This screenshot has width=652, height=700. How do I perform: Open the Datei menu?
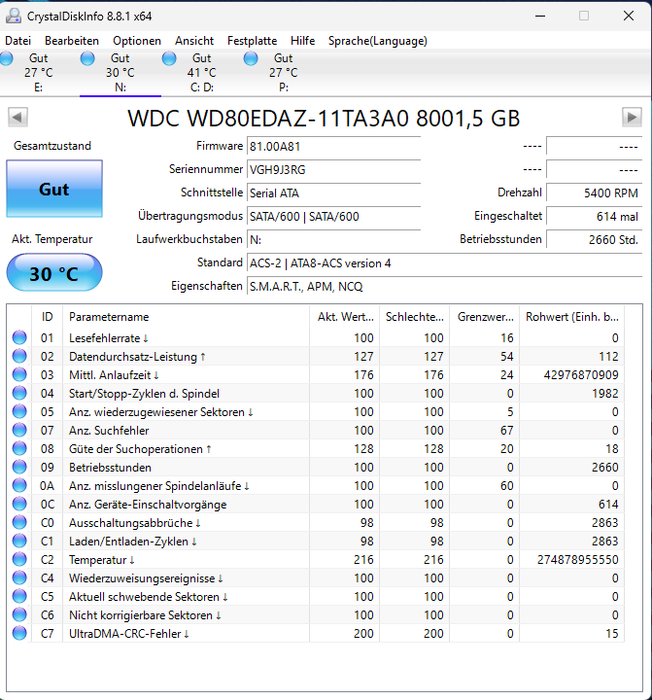tap(17, 41)
